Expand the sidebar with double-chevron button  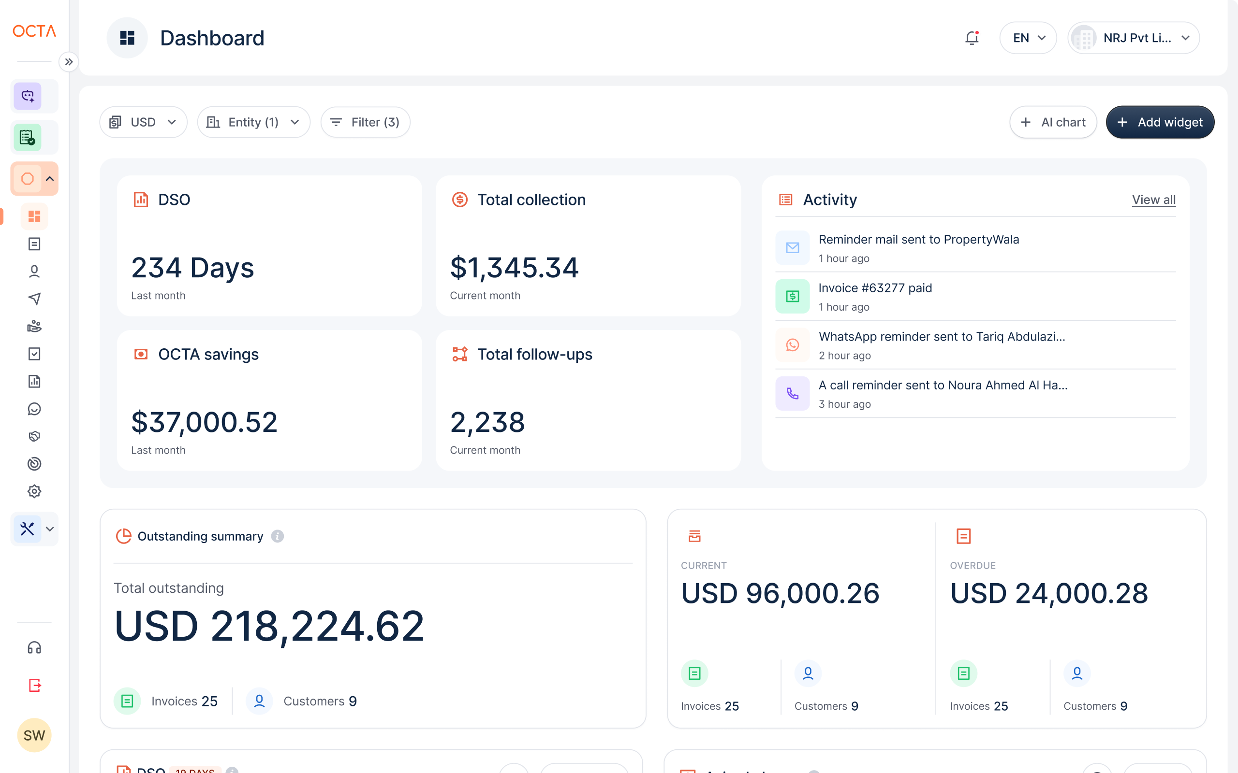pos(69,62)
